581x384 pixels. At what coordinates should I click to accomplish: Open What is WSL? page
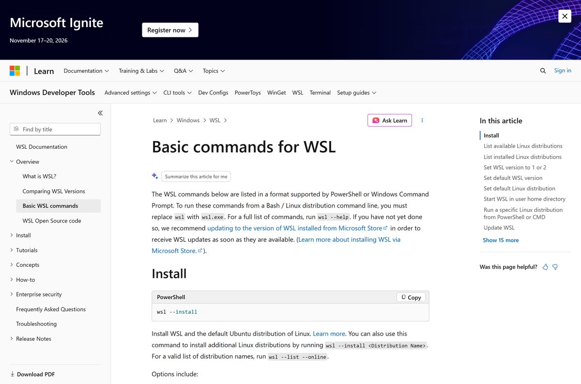(x=39, y=176)
